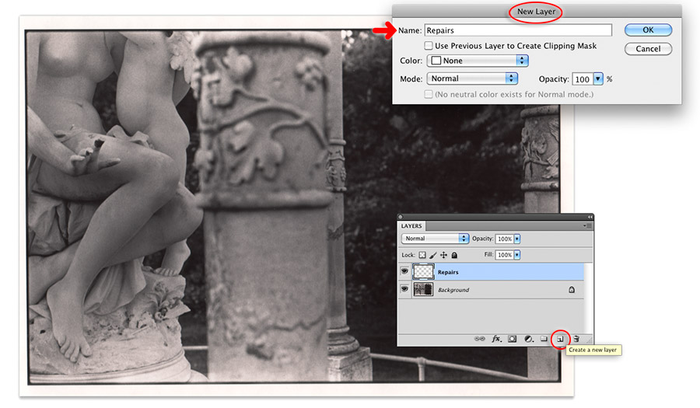Click the Create a new layer icon
Image resolution: width=700 pixels, height=408 pixels.
click(x=560, y=339)
